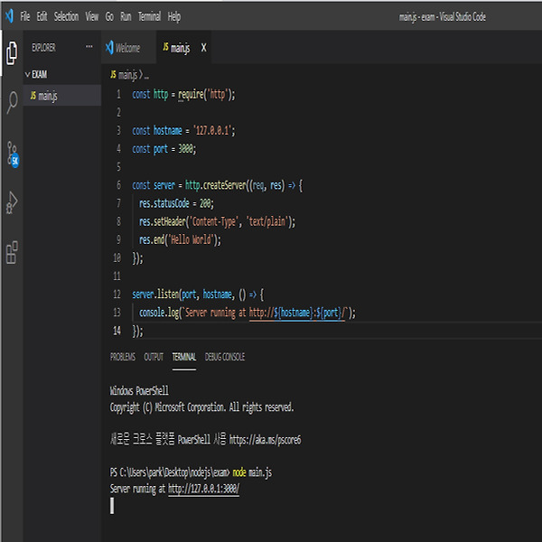Viewport: 542px width, 542px height.
Task: Open the aka.ms/pscore6 link in terminal
Action: (265, 440)
